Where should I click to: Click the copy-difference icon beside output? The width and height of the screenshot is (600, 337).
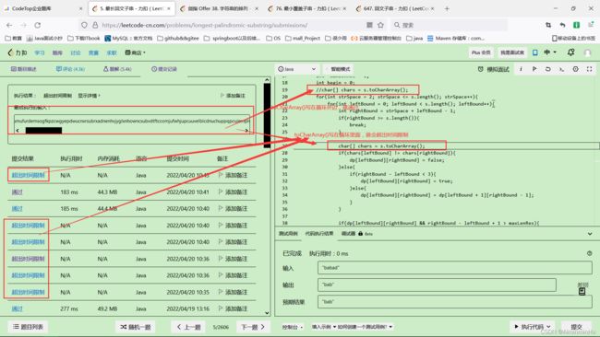tap(582, 292)
